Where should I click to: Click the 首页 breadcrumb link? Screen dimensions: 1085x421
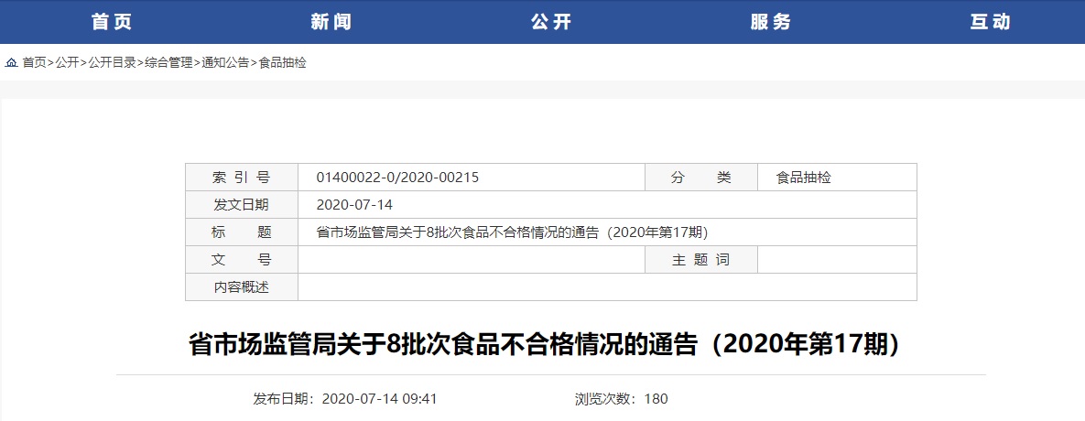34,63
